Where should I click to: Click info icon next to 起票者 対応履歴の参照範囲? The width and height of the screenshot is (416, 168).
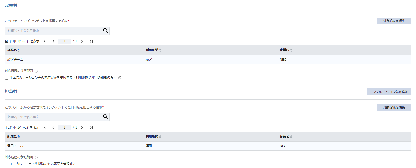click(x=36, y=71)
